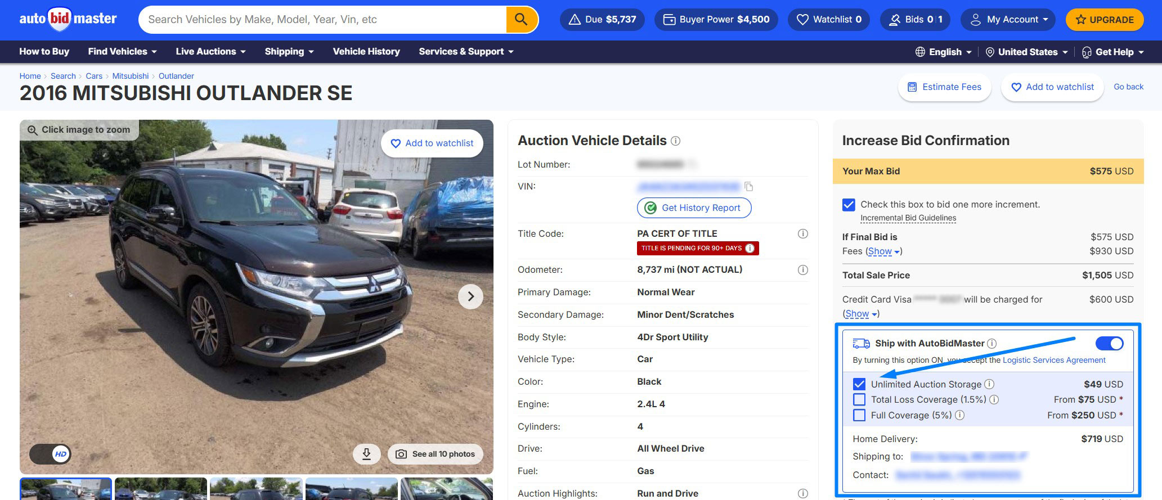This screenshot has height=500, width=1162.
Task: Click the Get History Report button
Action: click(694, 208)
